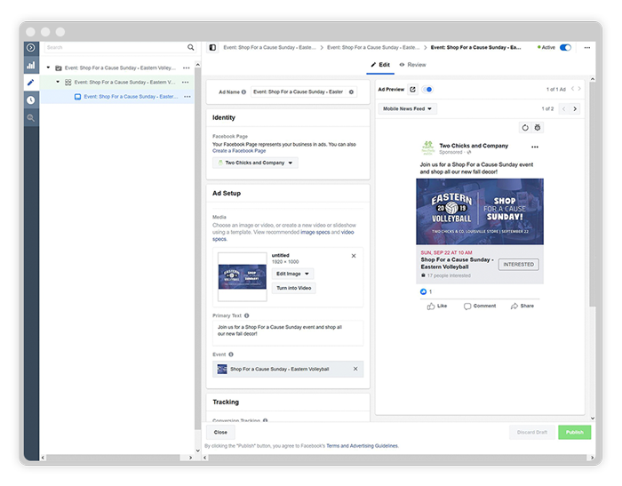Switch to the Review tab
This screenshot has width=622, height=486.
click(x=412, y=65)
